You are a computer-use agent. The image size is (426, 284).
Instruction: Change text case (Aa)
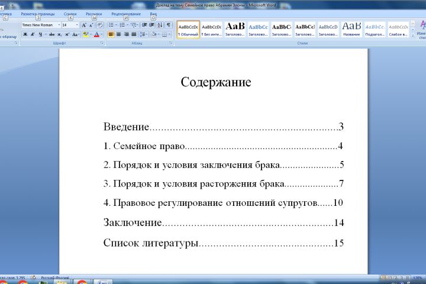click(x=75, y=34)
